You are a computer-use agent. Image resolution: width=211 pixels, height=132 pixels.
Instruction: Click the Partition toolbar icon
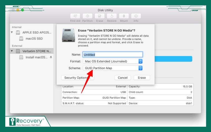87,16
